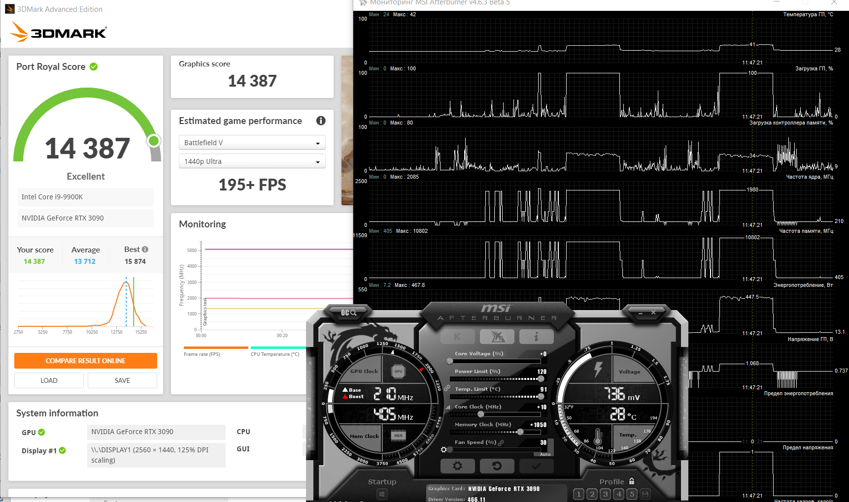This screenshot has width=849, height=502.
Task: Click the GPU chip icon on the clock gauge
Action: pyautogui.click(x=398, y=372)
